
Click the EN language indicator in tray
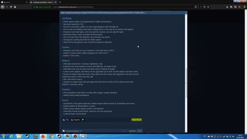(205, 136)
